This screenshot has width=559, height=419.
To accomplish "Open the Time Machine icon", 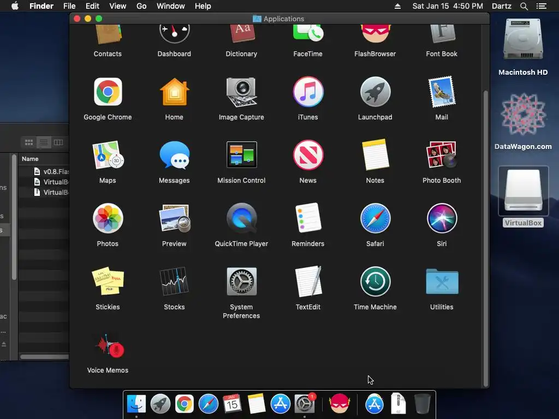I will pos(375,282).
